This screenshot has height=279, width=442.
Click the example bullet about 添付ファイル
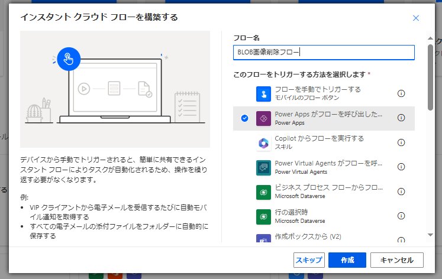click(x=119, y=231)
